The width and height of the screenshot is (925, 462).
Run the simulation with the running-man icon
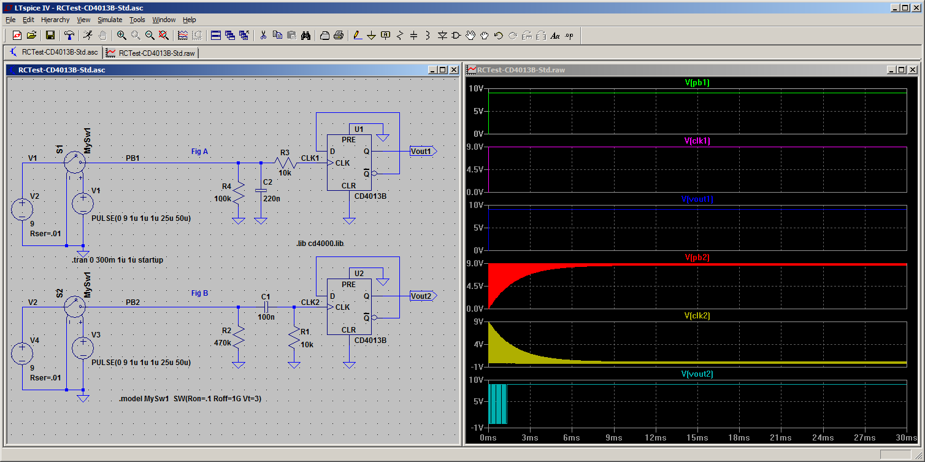(88, 36)
